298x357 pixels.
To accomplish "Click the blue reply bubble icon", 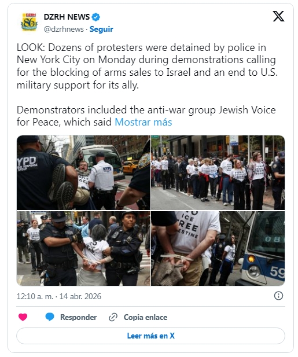I will (50, 317).
